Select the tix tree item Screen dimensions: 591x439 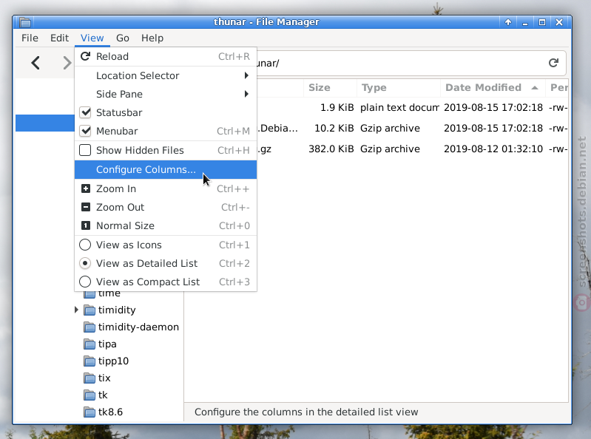click(104, 378)
